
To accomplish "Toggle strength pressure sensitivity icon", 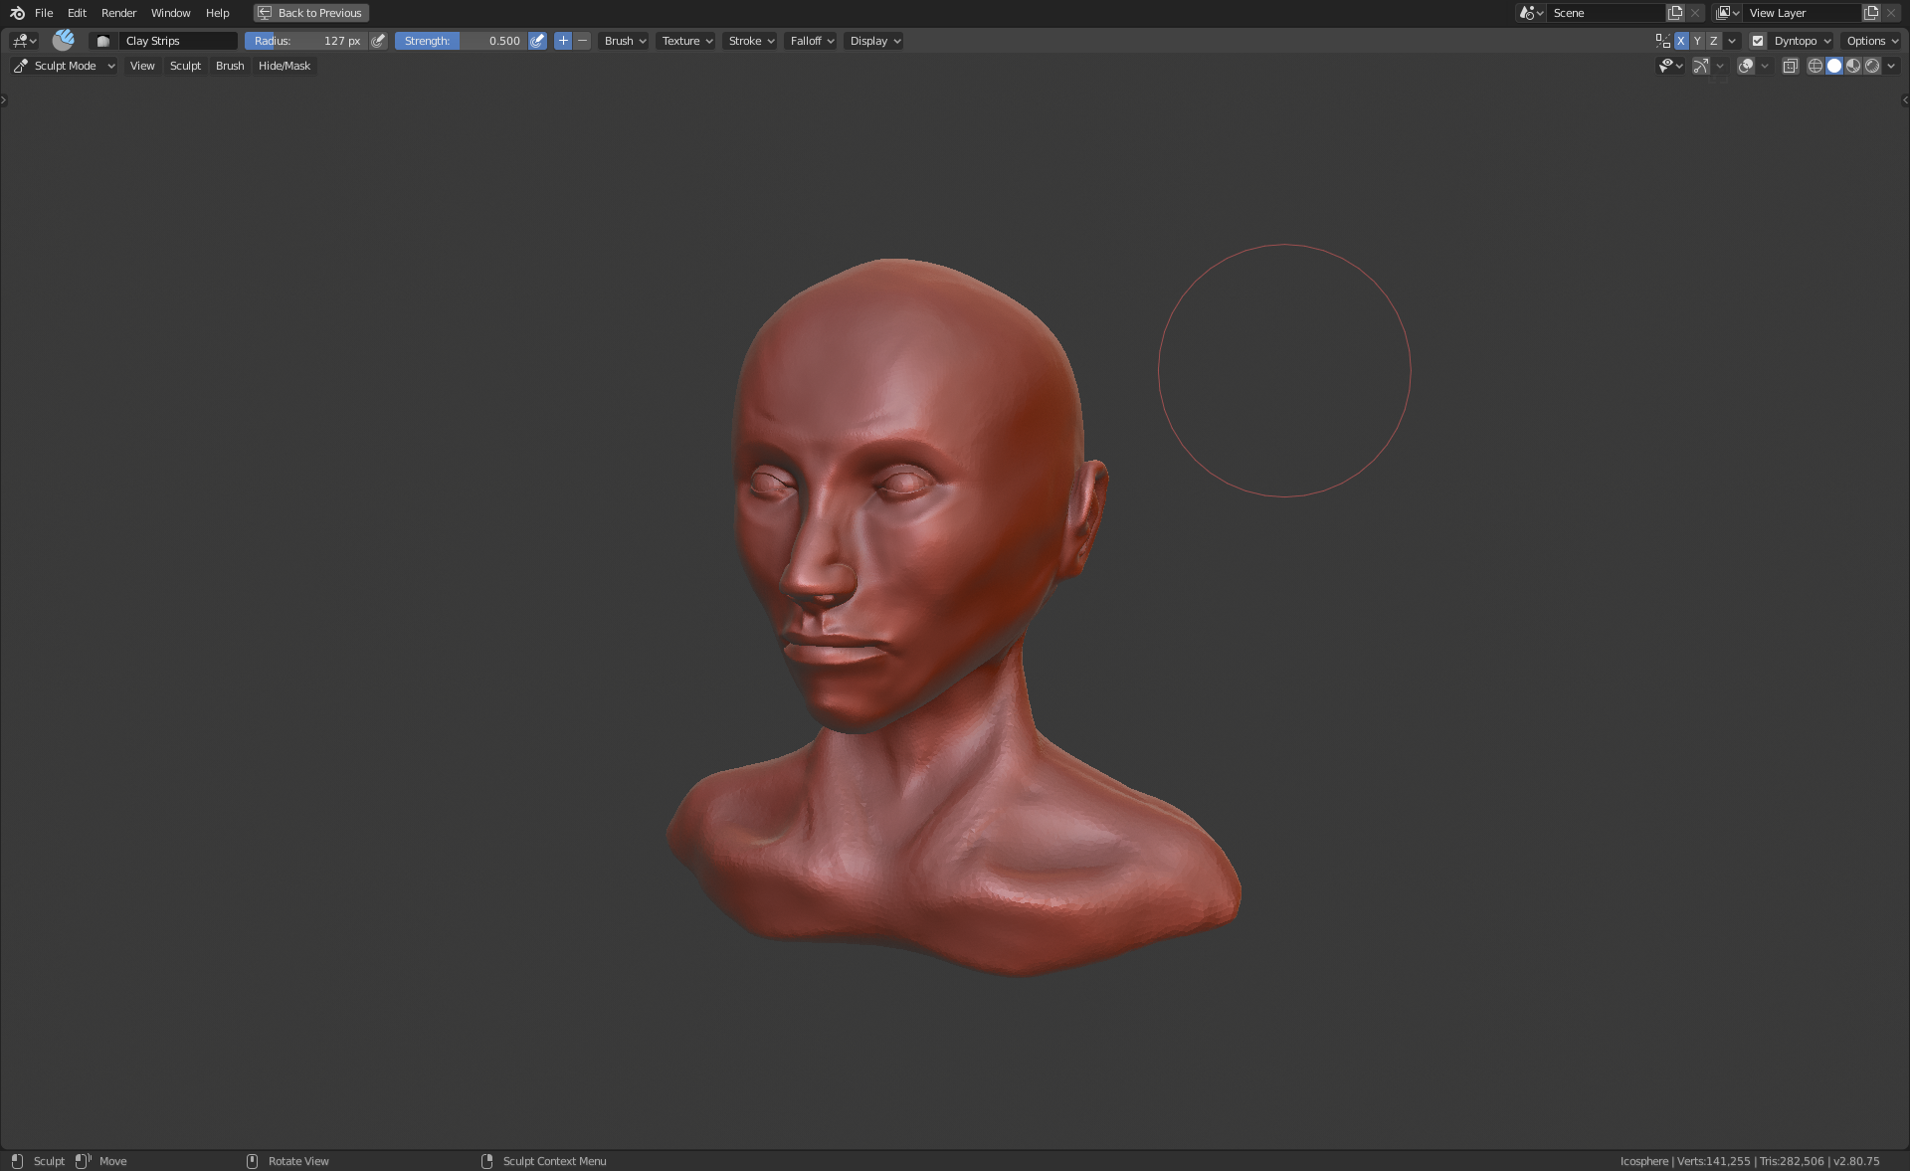I will (x=537, y=41).
